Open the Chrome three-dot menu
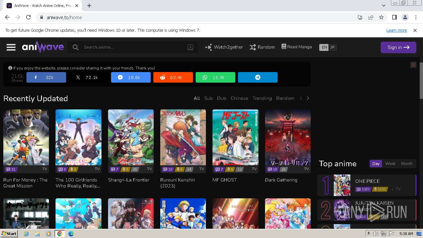The height and width of the screenshot is (238, 423). (415, 17)
